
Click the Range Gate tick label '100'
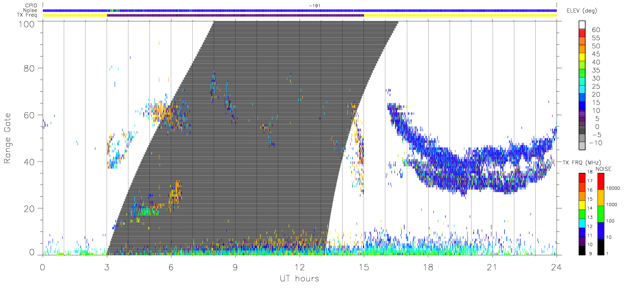click(28, 24)
